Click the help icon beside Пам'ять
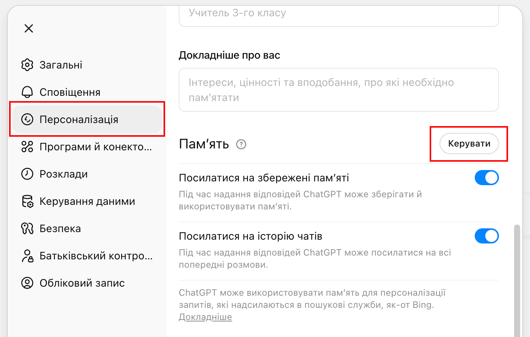This screenshot has width=530, height=337. tap(241, 144)
